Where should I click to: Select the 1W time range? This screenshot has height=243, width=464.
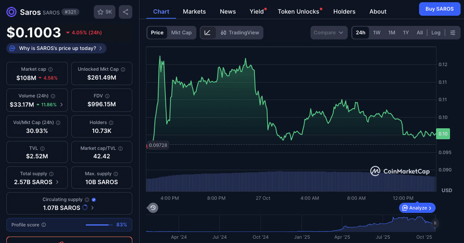(x=377, y=32)
